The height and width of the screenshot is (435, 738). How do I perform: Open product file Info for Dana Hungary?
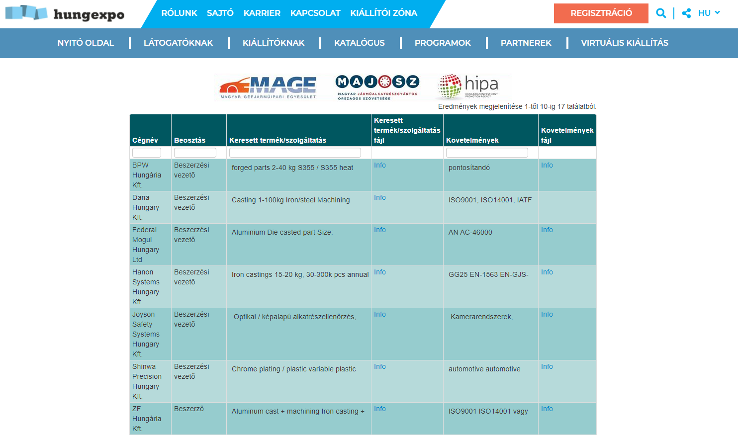pos(380,197)
